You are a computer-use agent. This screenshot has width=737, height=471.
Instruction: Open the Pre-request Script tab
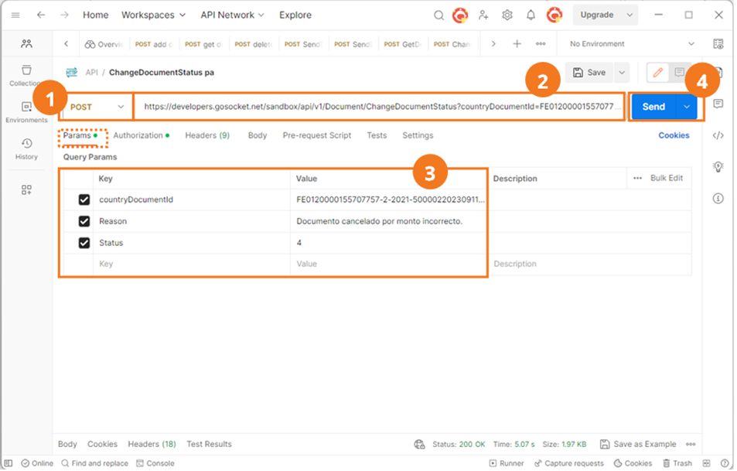tap(317, 136)
